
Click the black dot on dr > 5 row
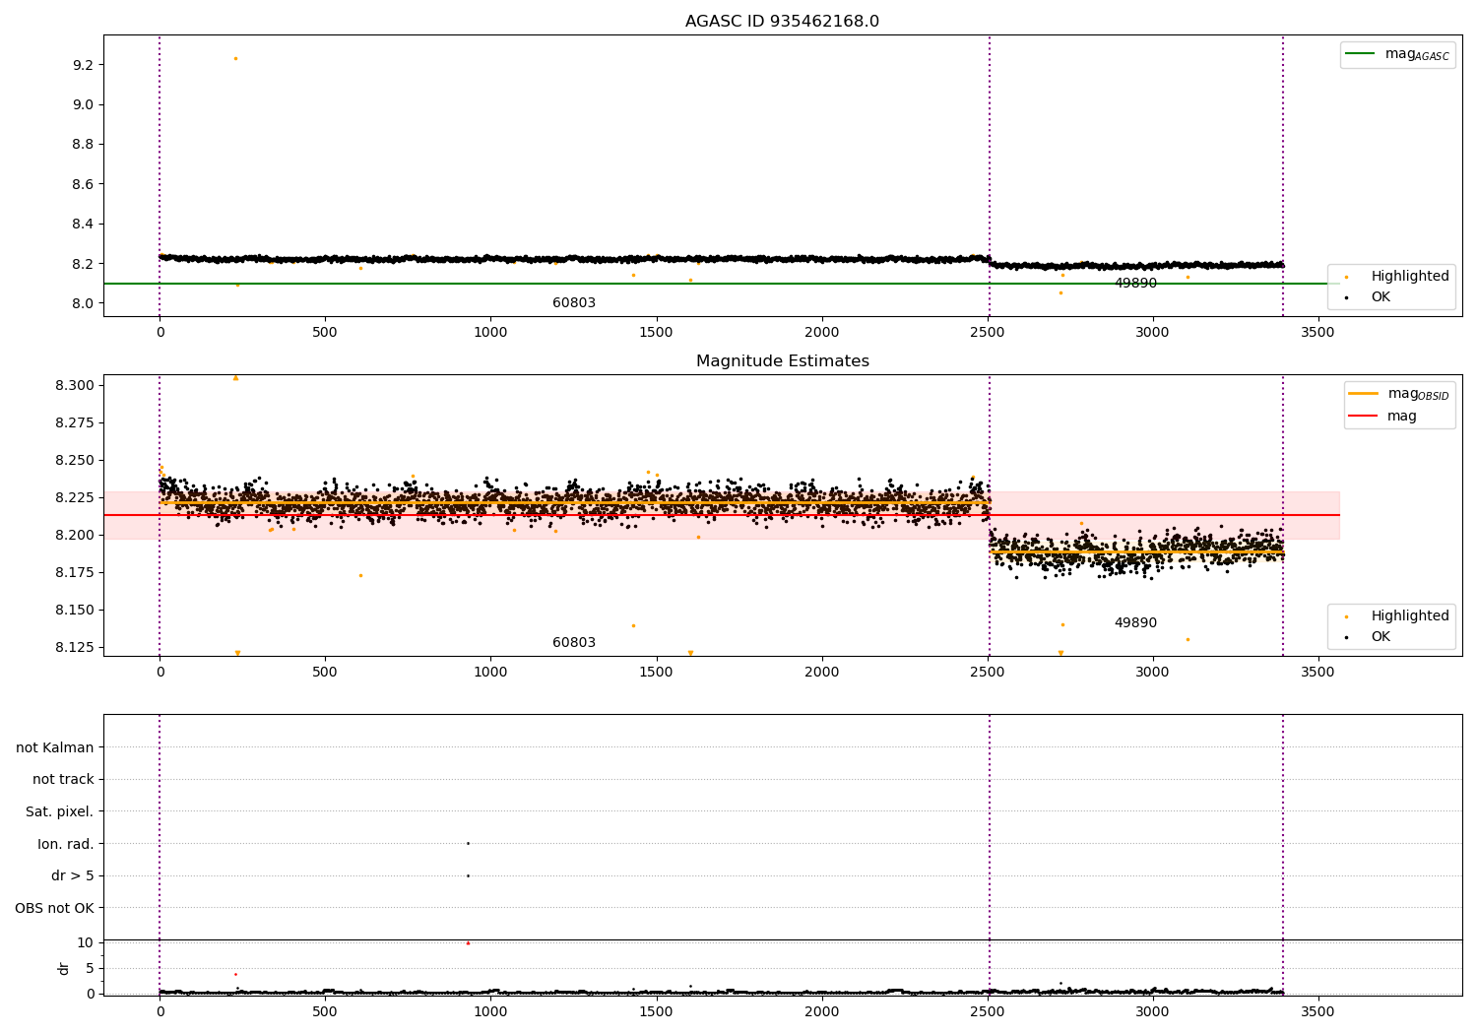(x=468, y=875)
